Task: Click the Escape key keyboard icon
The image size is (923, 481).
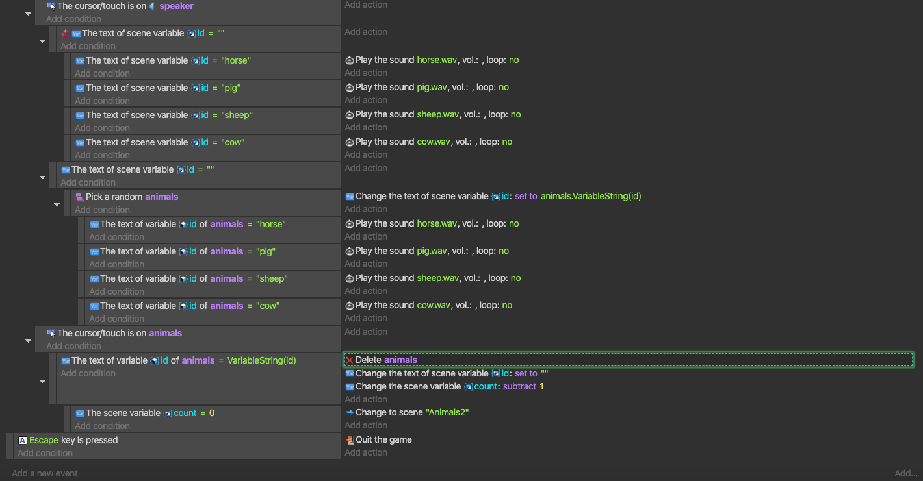Action: click(x=23, y=440)
